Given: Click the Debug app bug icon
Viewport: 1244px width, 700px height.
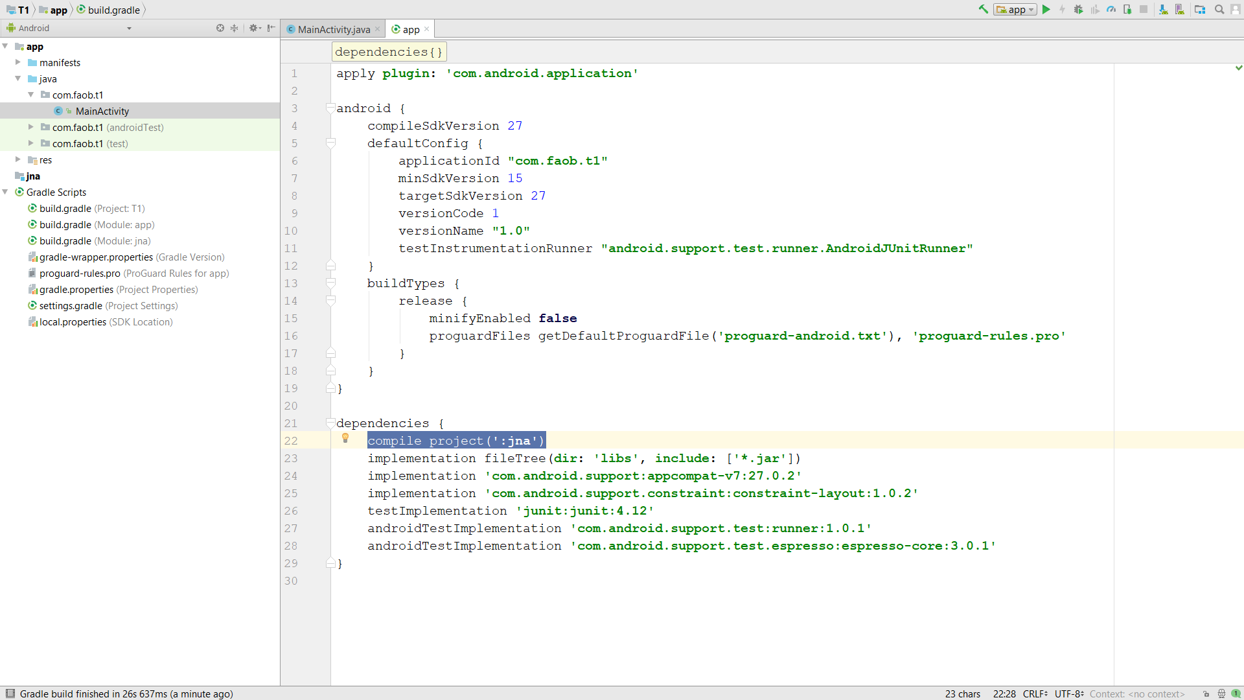Looking at the screenshot, I should tap(1078, 10).
